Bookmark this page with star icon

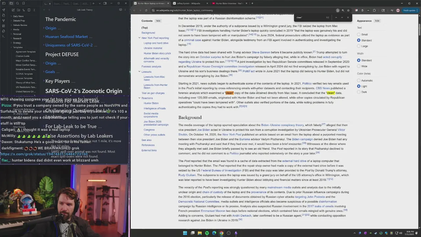tap(348, 10)
